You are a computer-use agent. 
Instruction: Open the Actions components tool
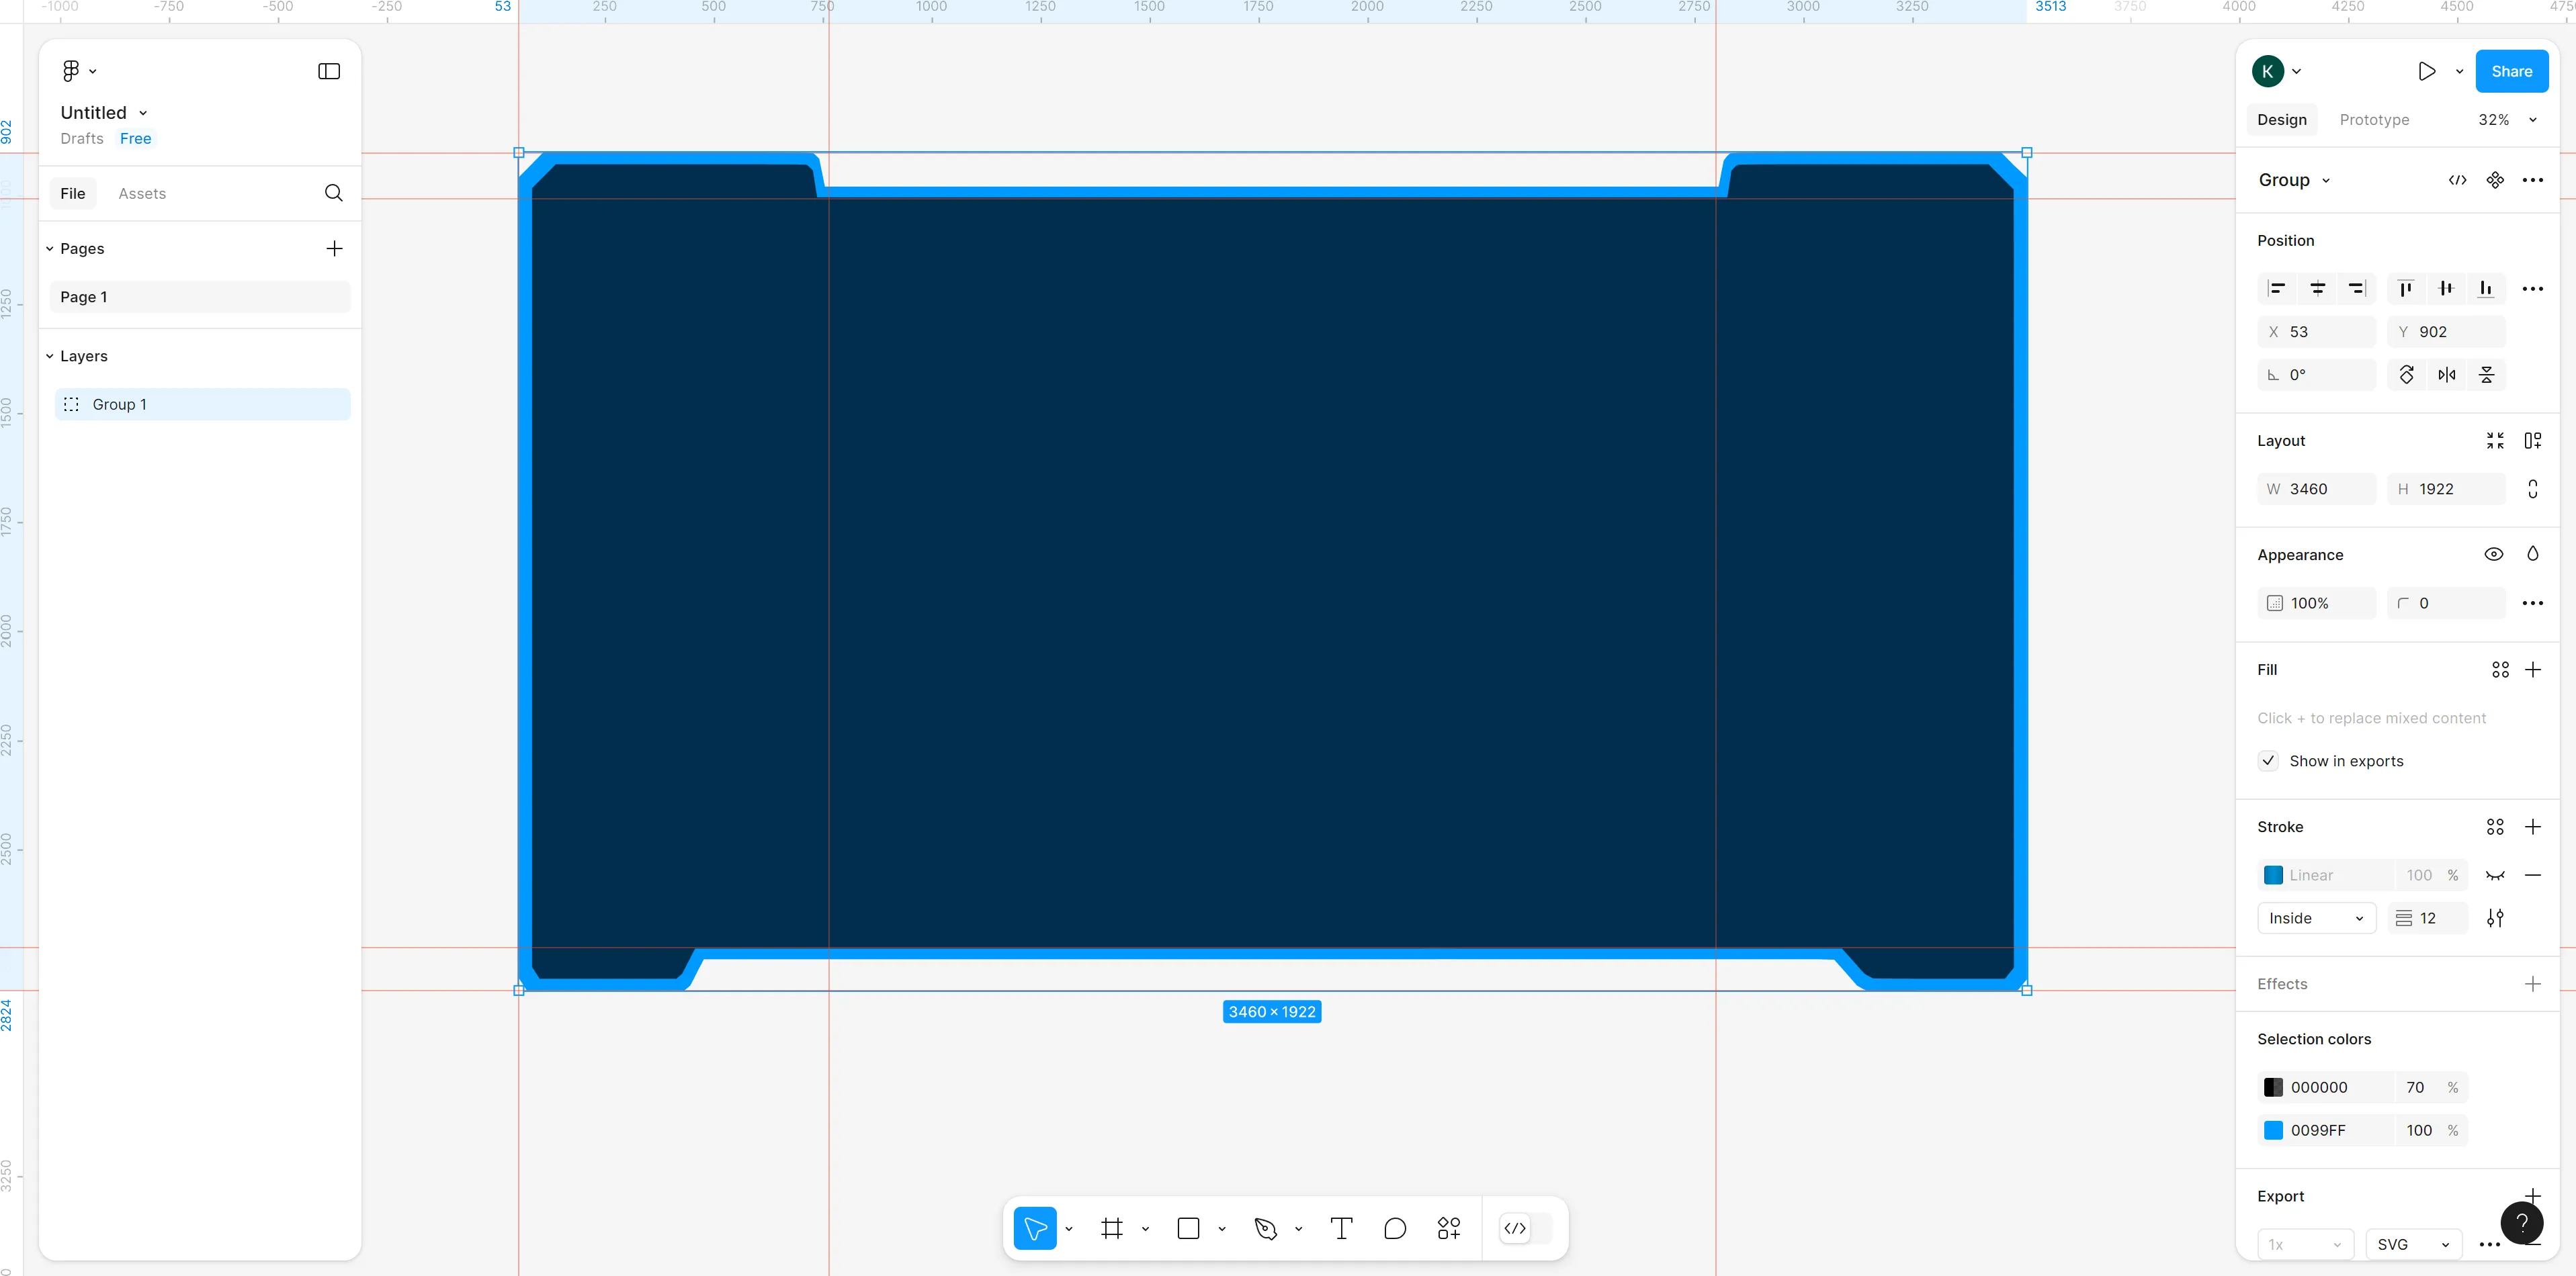tap(1448, 1228)
